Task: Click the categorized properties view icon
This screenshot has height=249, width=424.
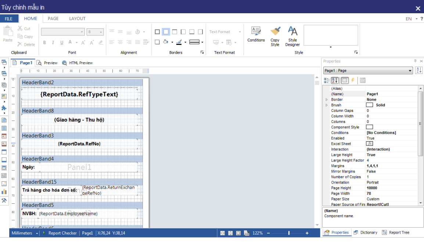Action: [x=327, y=80]
